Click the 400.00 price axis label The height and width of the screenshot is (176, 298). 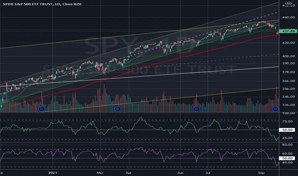[288, 56]
